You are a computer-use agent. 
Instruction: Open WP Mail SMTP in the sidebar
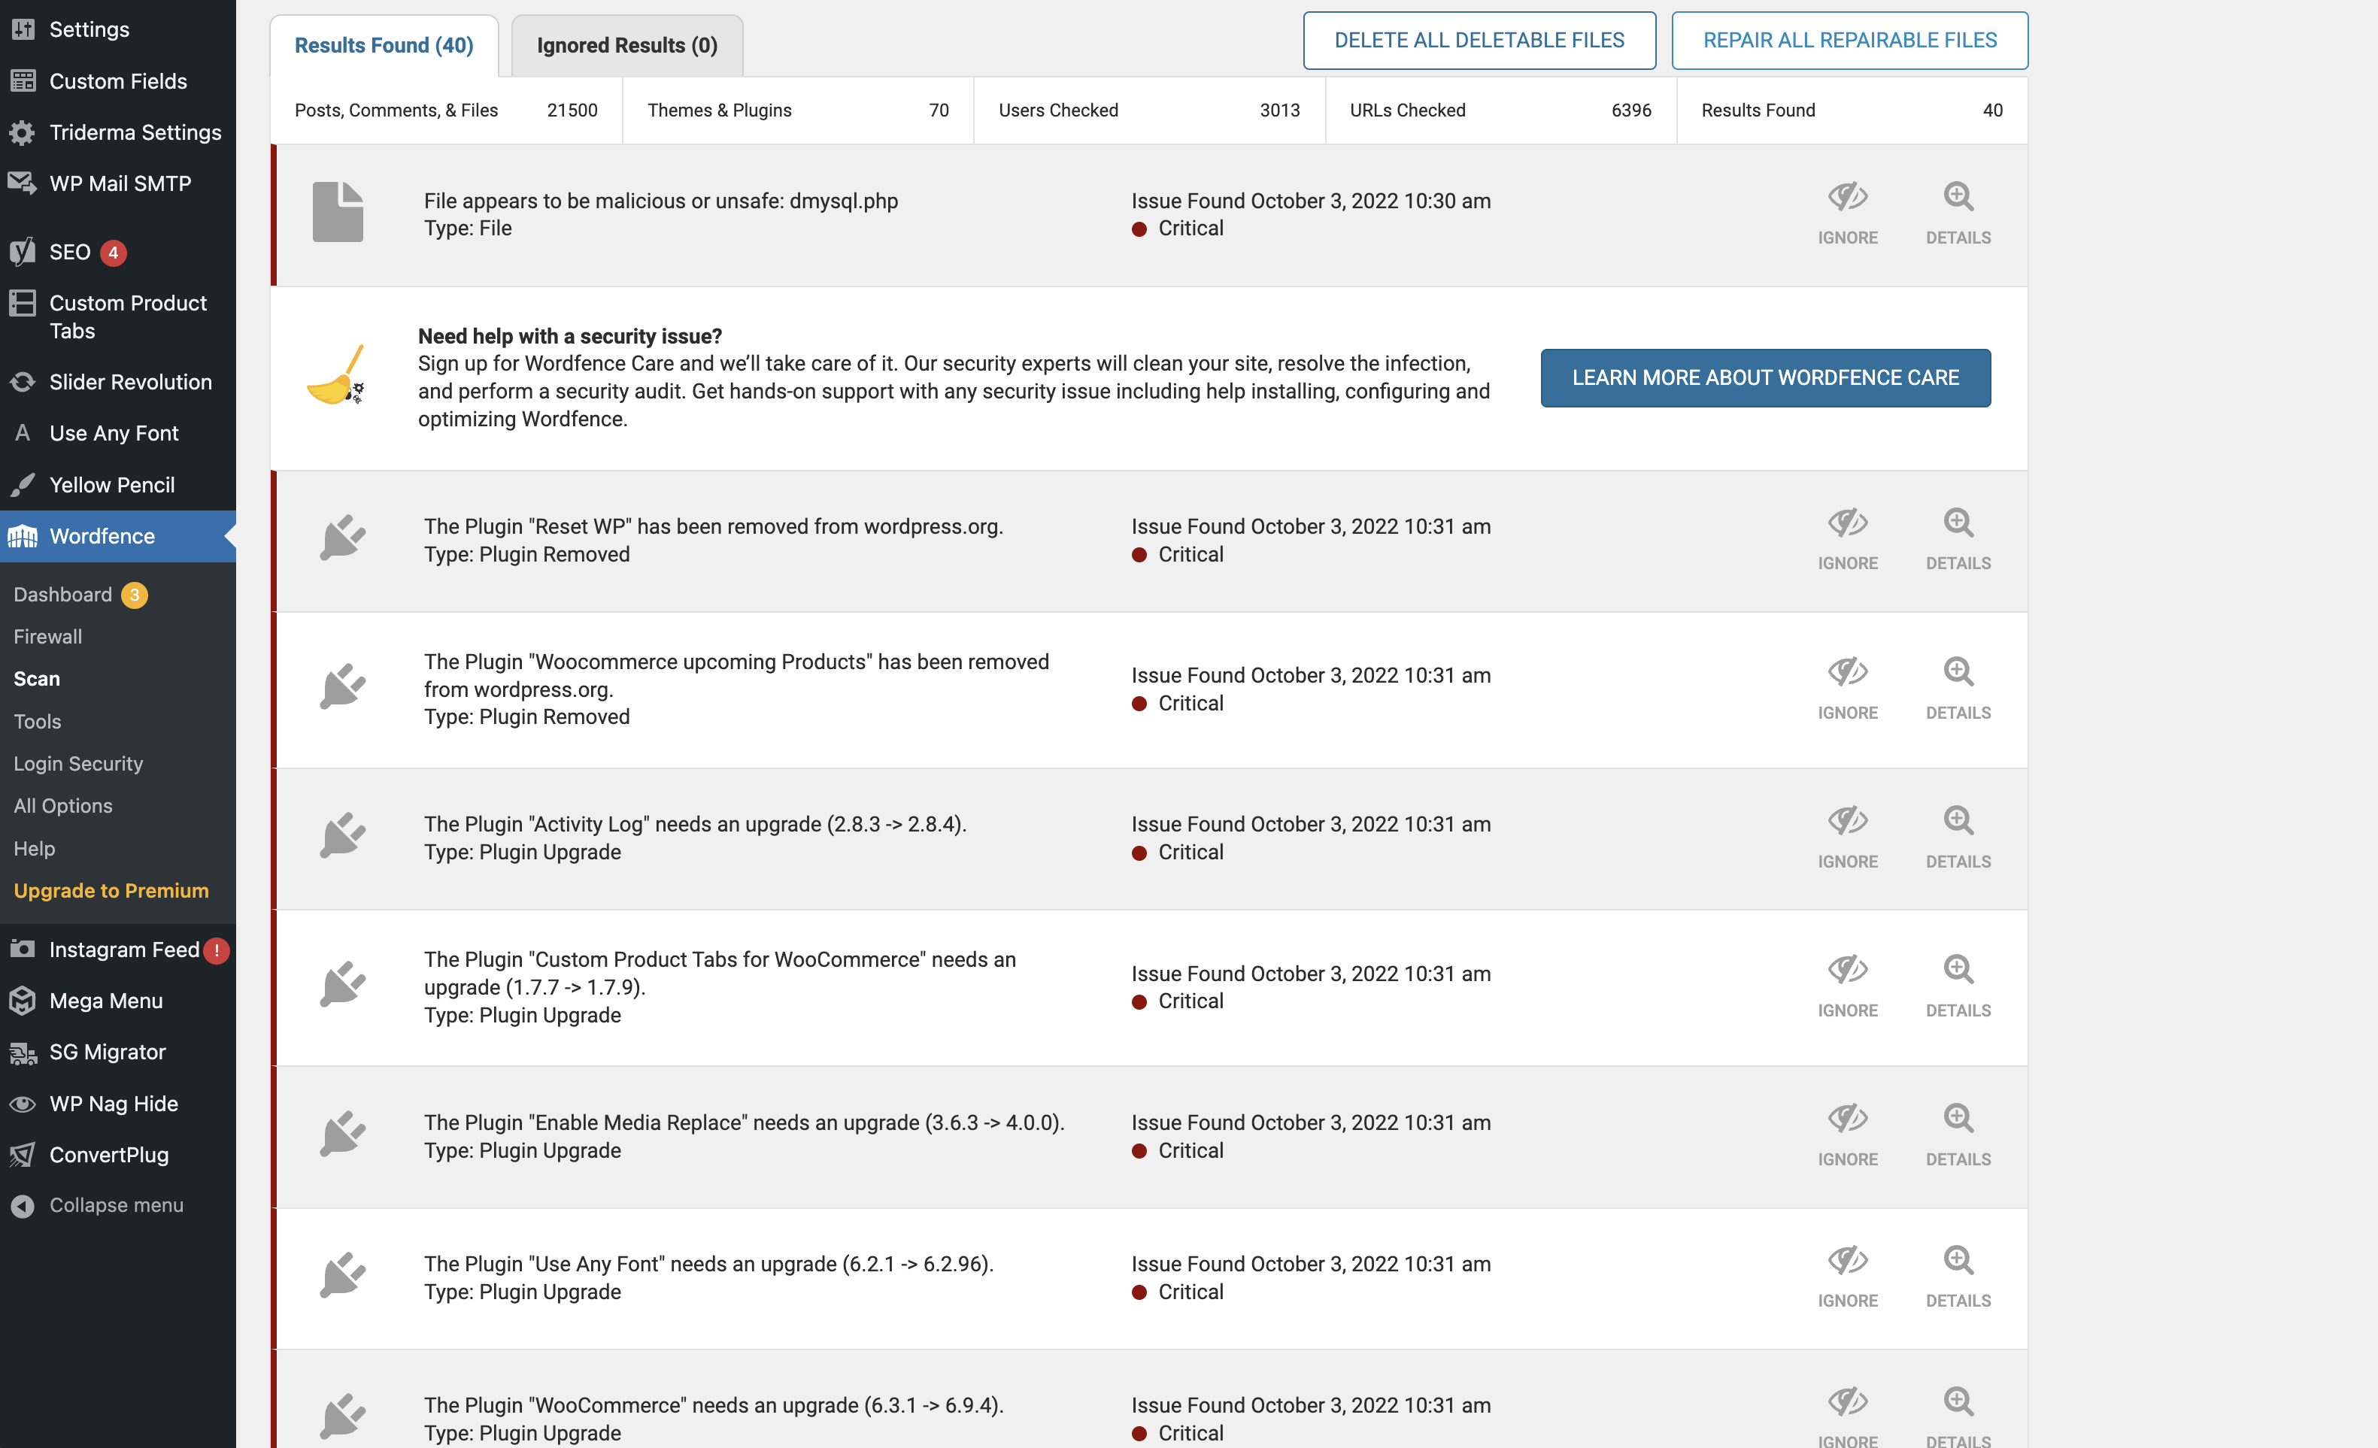coord(118,183)
